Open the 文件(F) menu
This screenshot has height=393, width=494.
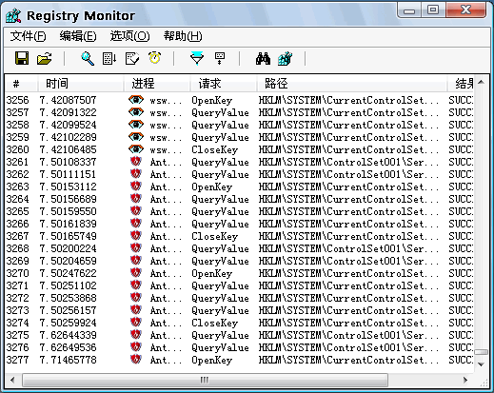click(x=28, y=36)
